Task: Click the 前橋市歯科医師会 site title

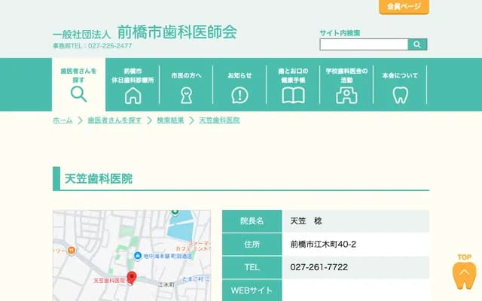Action: (177, 32)
